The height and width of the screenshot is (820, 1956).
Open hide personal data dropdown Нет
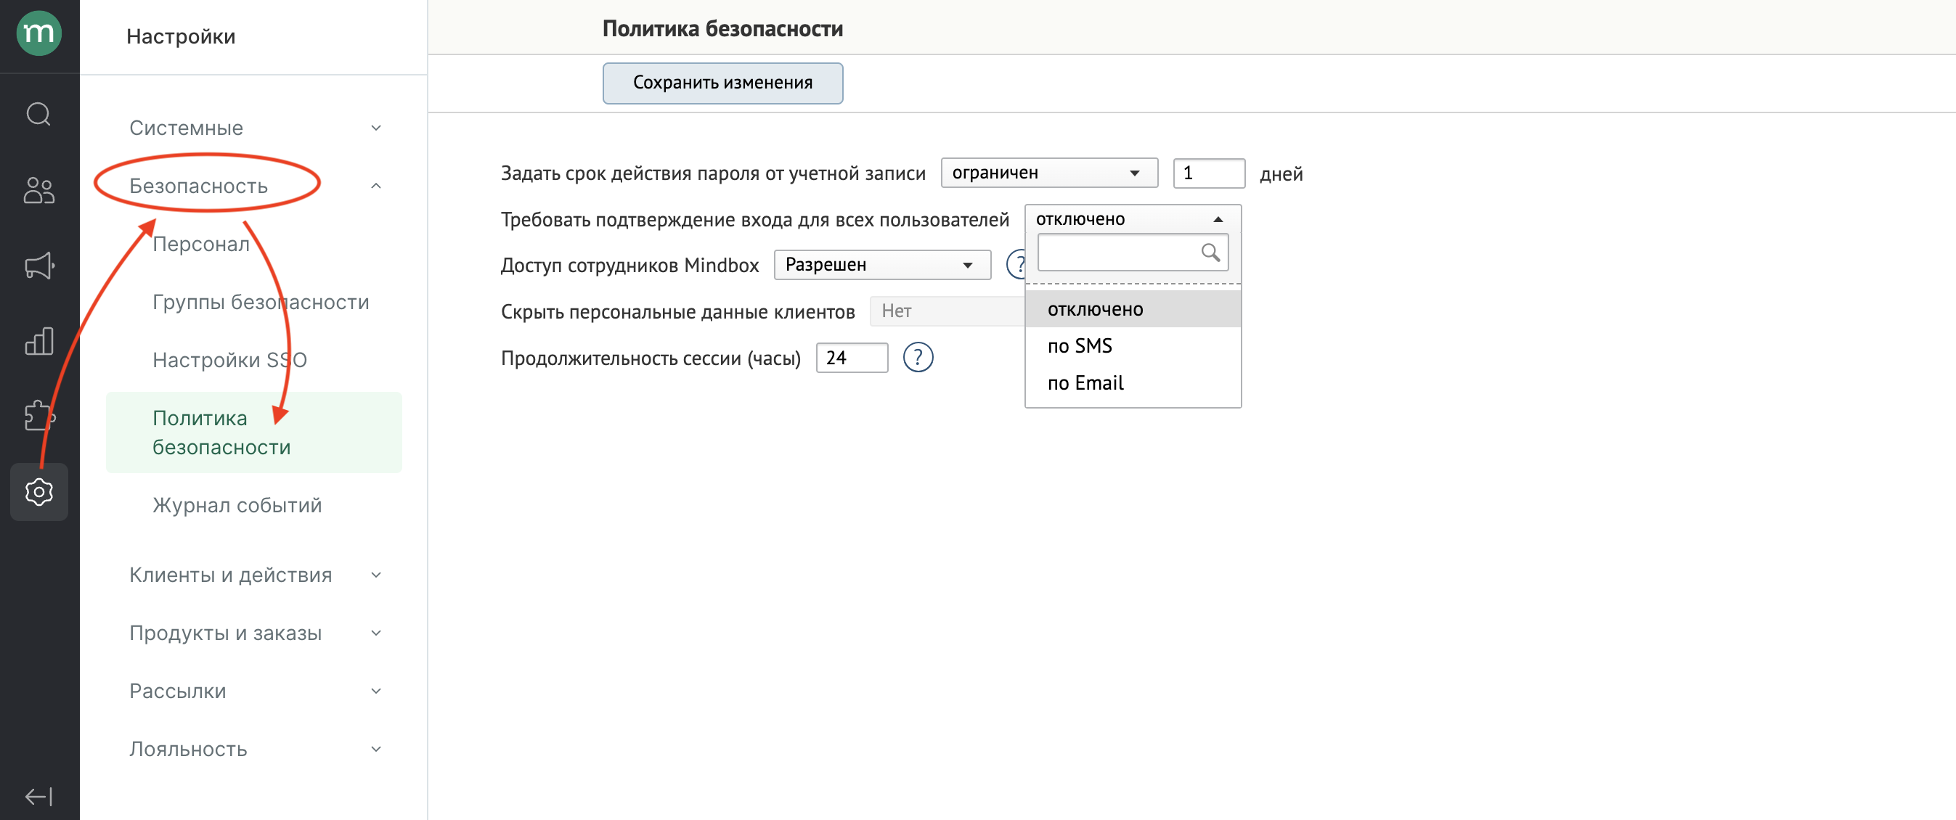pos(947,311)
